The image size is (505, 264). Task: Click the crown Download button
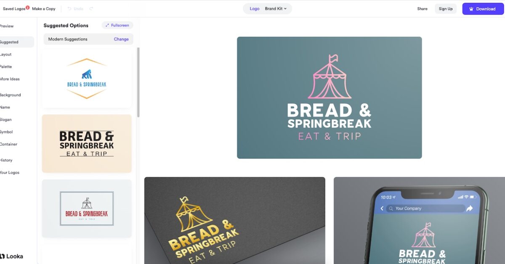tap(483, 9)
